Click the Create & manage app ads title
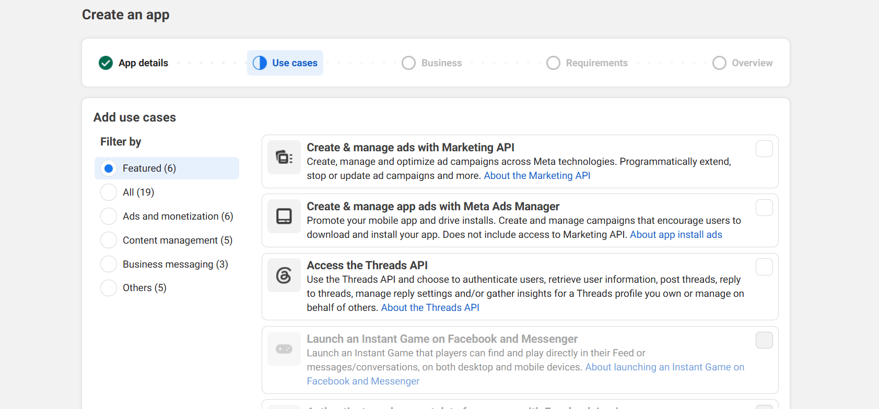Image resolution: width=879 pixels, height=409 pixels. [x=433, y=207]
